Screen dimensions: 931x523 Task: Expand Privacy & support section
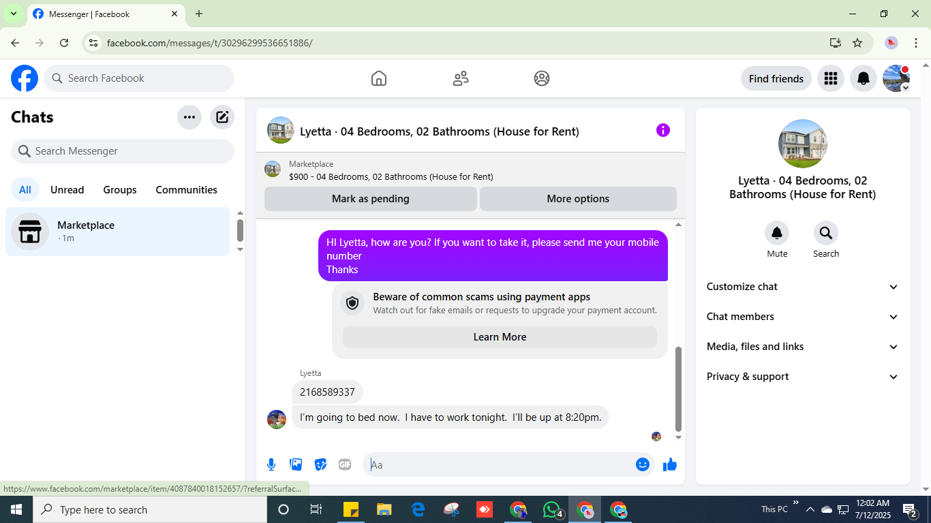click(802, 377)
